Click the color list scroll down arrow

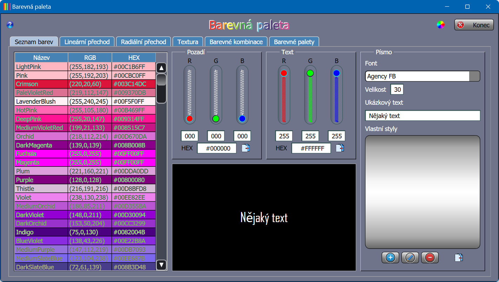click(x=161, y=265)
